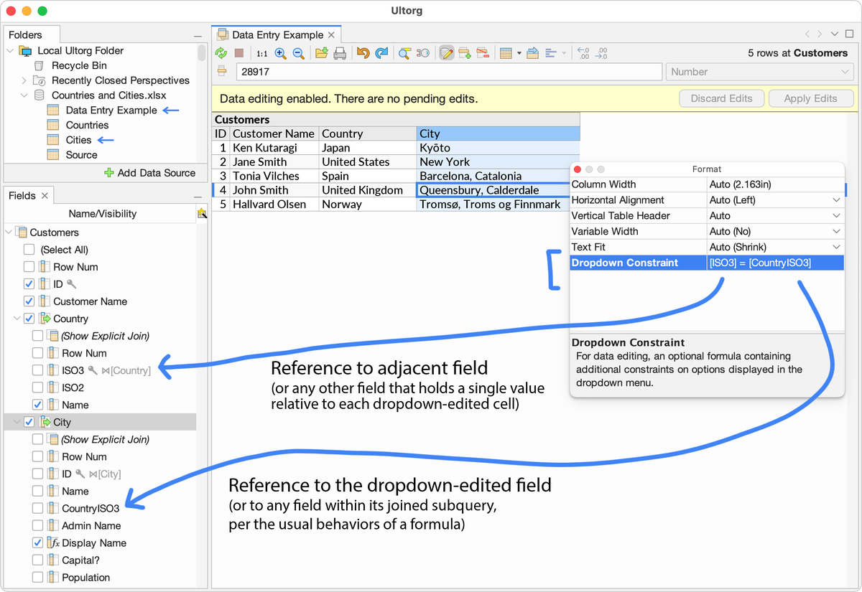Minimize the Folders panel
The height and width of the screenshot is (592, 862).
(198, 36)
